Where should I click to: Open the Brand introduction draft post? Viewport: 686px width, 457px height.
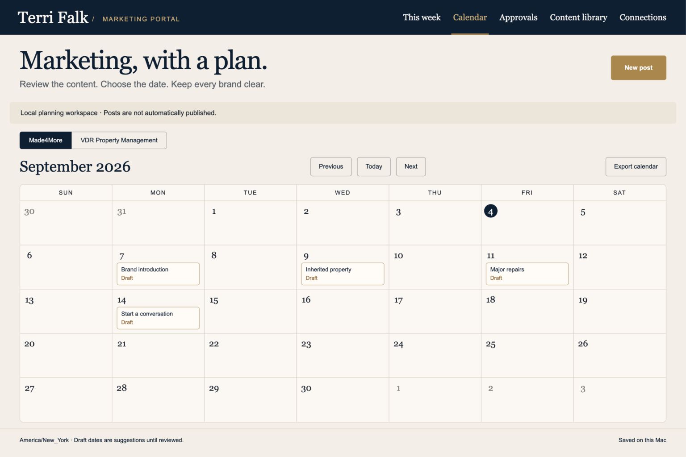pos(158,274)
